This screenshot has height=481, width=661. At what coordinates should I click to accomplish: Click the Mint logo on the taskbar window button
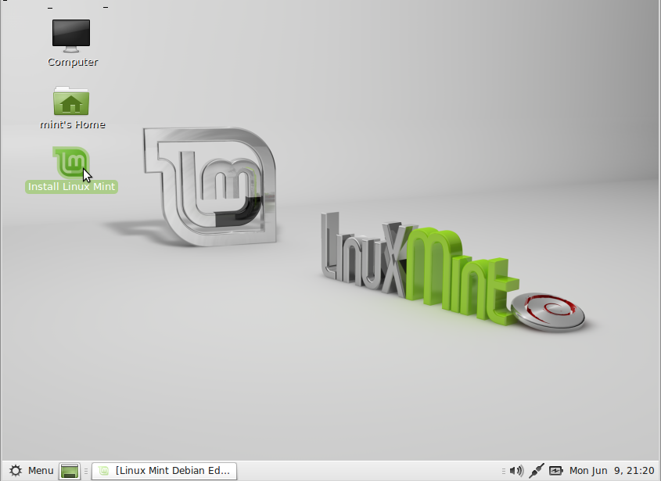102,471
